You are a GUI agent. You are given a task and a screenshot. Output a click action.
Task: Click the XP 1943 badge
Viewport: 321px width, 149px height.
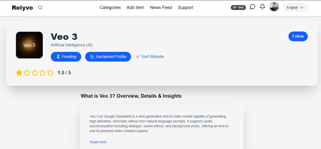coord(238,8)
